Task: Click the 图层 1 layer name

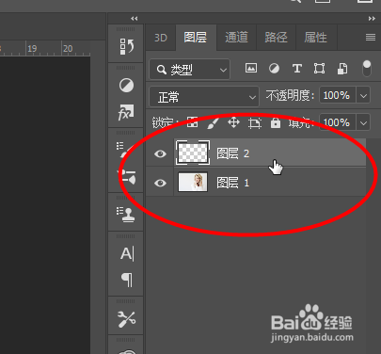Action: coord(233,183)
